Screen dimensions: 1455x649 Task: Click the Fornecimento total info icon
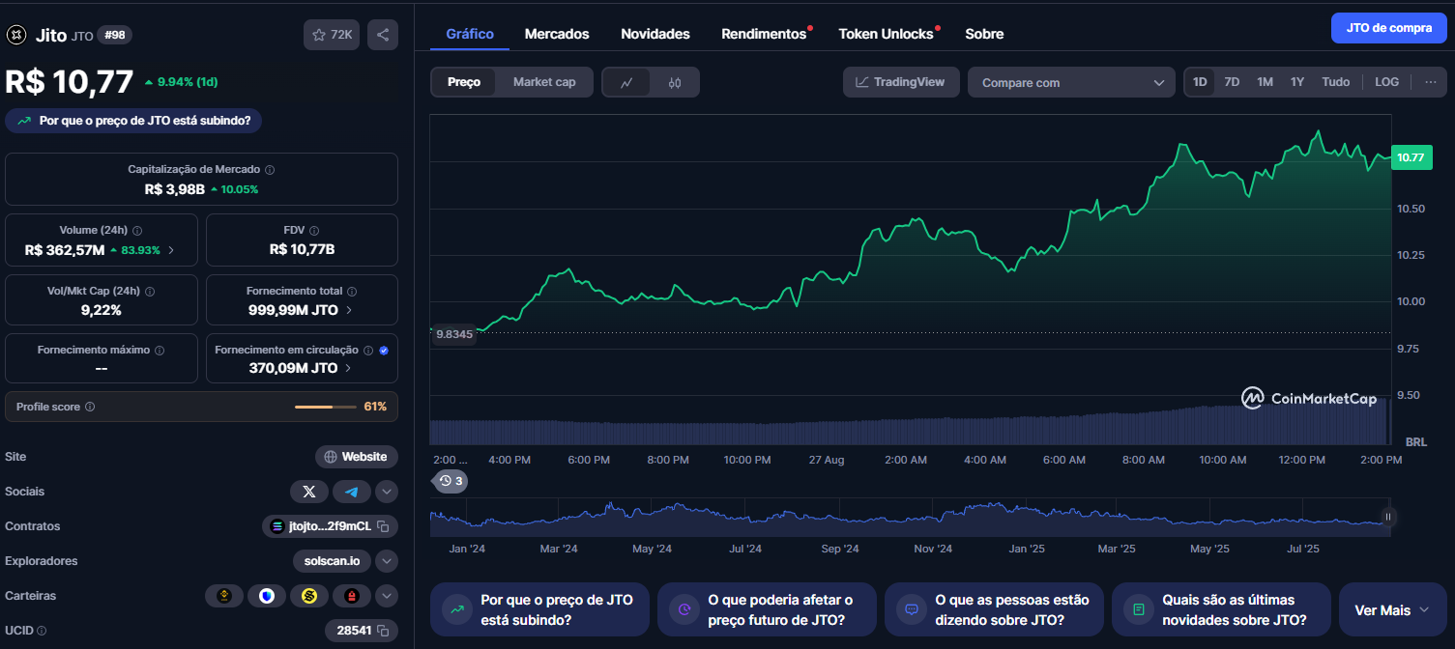click(x=352, y=291)
